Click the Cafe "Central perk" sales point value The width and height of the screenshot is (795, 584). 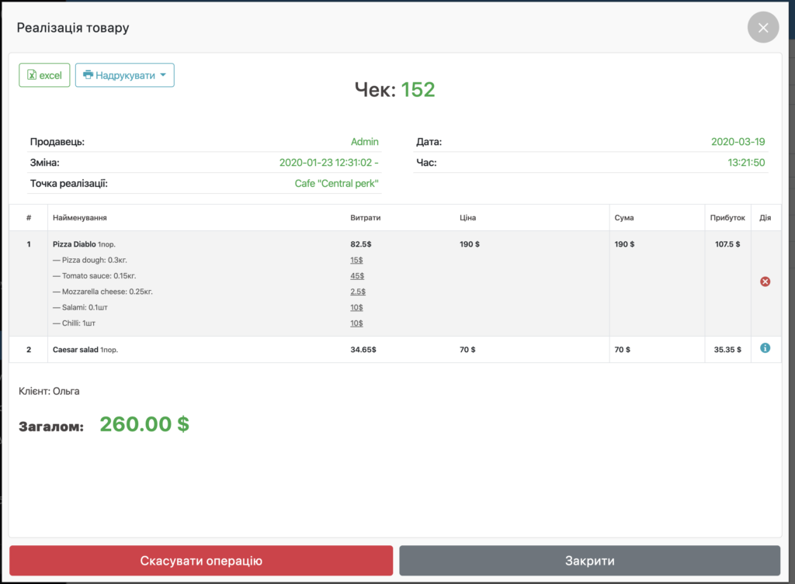[336, 184]
